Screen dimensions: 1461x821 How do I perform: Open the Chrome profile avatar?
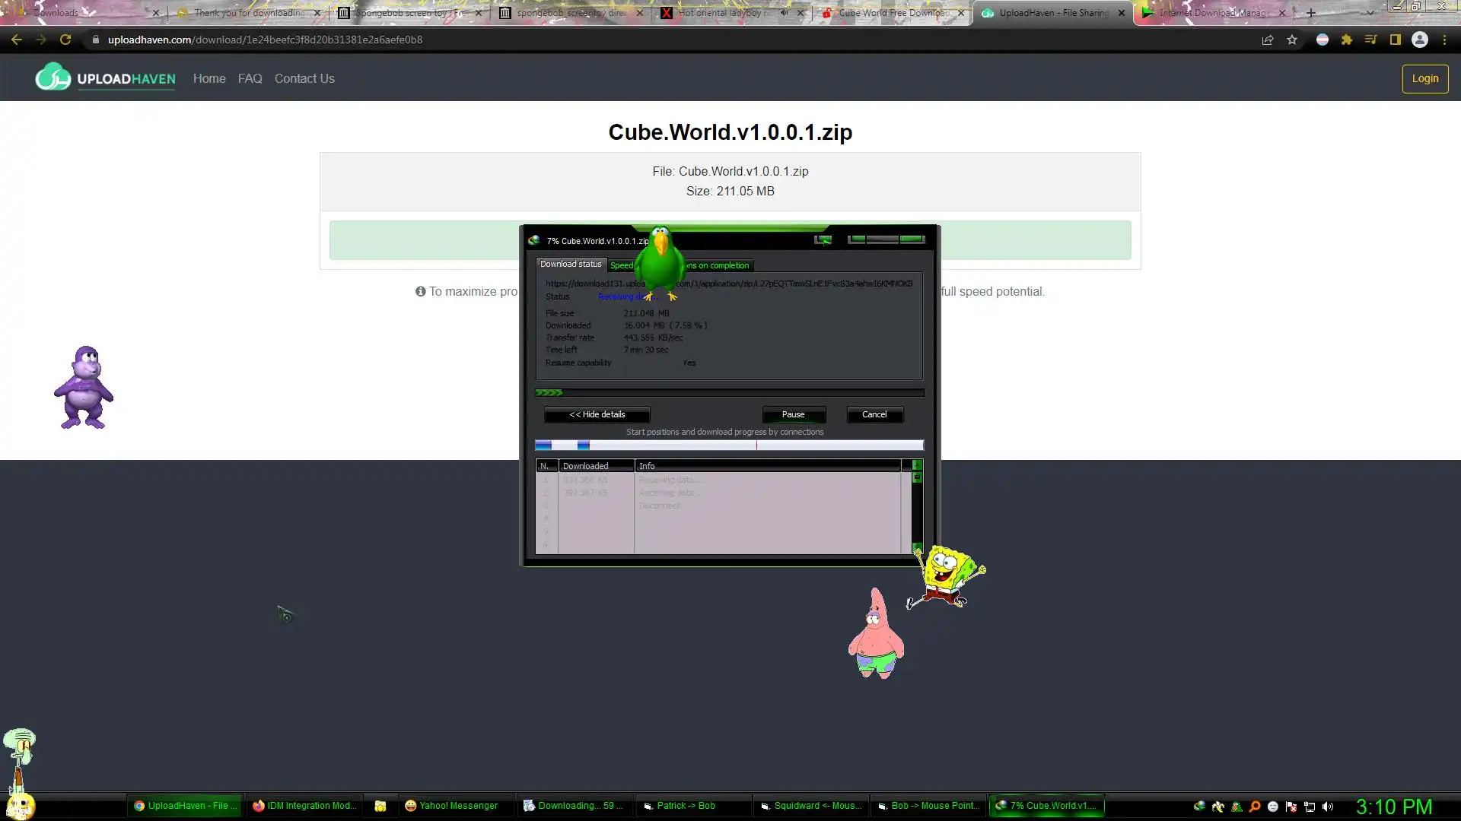[1419, 40]
